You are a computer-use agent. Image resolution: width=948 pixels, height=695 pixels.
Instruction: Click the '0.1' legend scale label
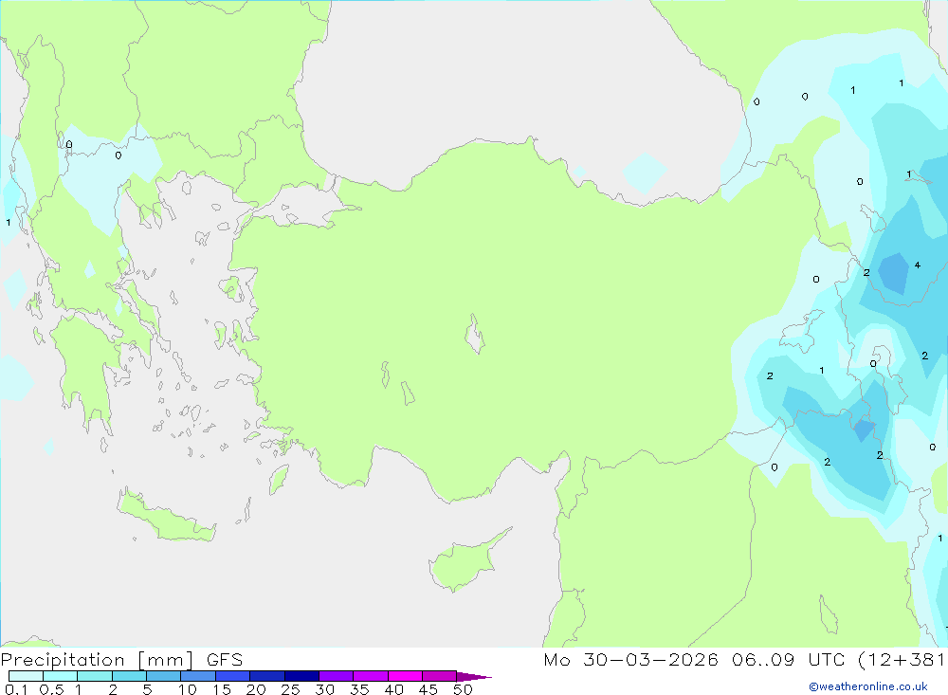pos(16,689)
